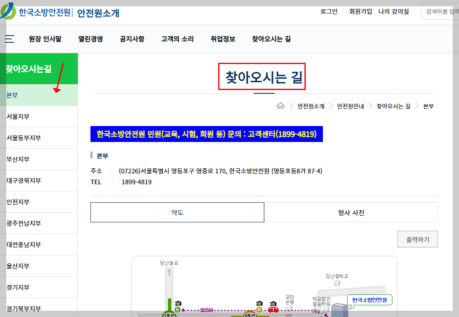459x317 pixels.
Task: Select 경기북부지부 in the sidebar
Action: tap(39, 308)
